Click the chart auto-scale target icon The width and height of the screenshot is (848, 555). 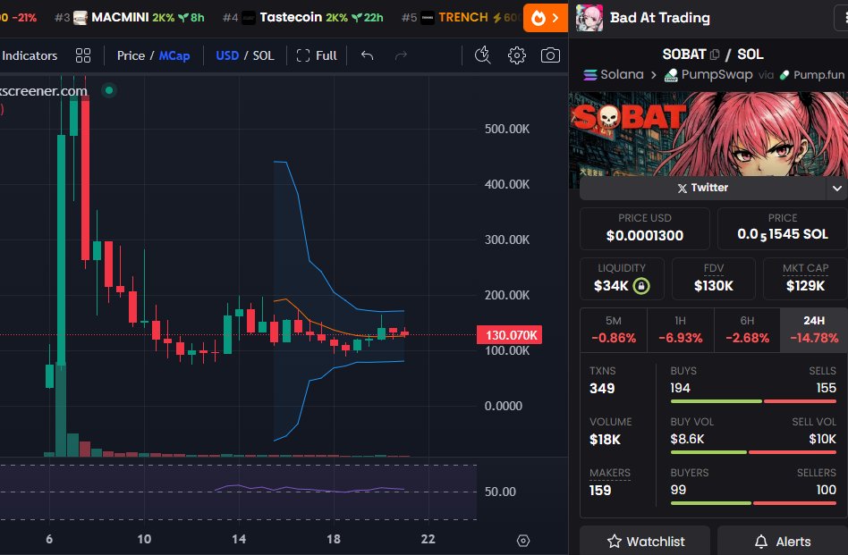523,541
